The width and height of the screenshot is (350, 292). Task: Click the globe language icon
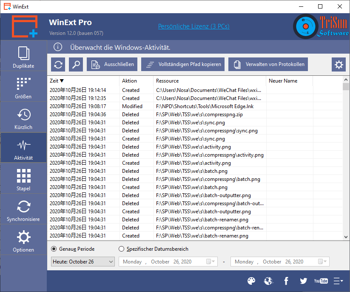pos(268,281)
